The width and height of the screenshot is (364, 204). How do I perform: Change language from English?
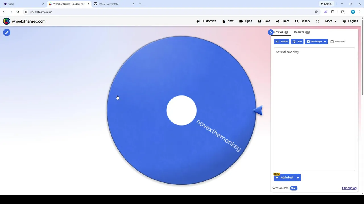coord(350,21)
